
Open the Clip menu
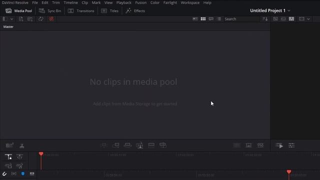click(x=84, y=2)
